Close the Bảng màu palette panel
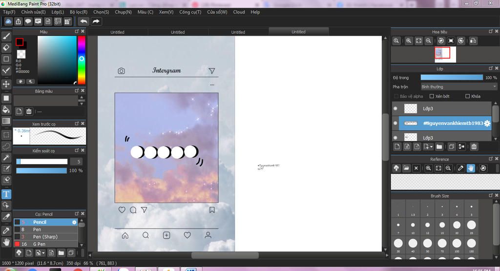The width and height of the screenshot is (500, 271). pos(83,90)
